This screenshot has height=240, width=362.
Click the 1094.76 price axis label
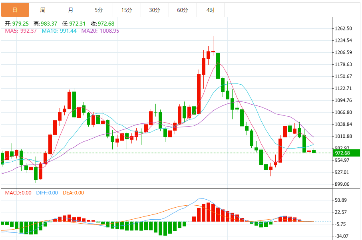click(x=343, y=100)
